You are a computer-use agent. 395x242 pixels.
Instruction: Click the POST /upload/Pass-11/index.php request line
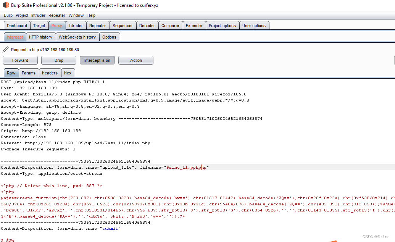(53, 82)
